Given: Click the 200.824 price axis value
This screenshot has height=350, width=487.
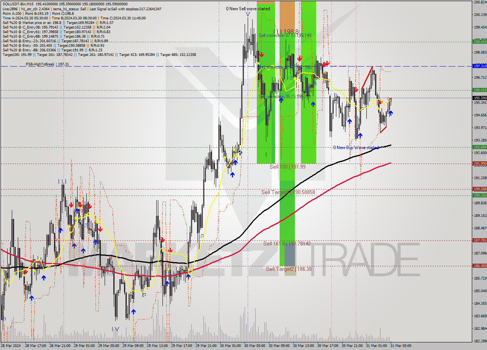Looking at the screenshot, I should [x=480, y=2].
